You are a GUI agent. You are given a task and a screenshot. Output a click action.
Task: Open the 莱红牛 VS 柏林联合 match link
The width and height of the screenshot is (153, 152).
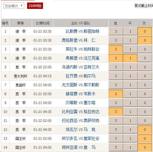pos(82,49)
